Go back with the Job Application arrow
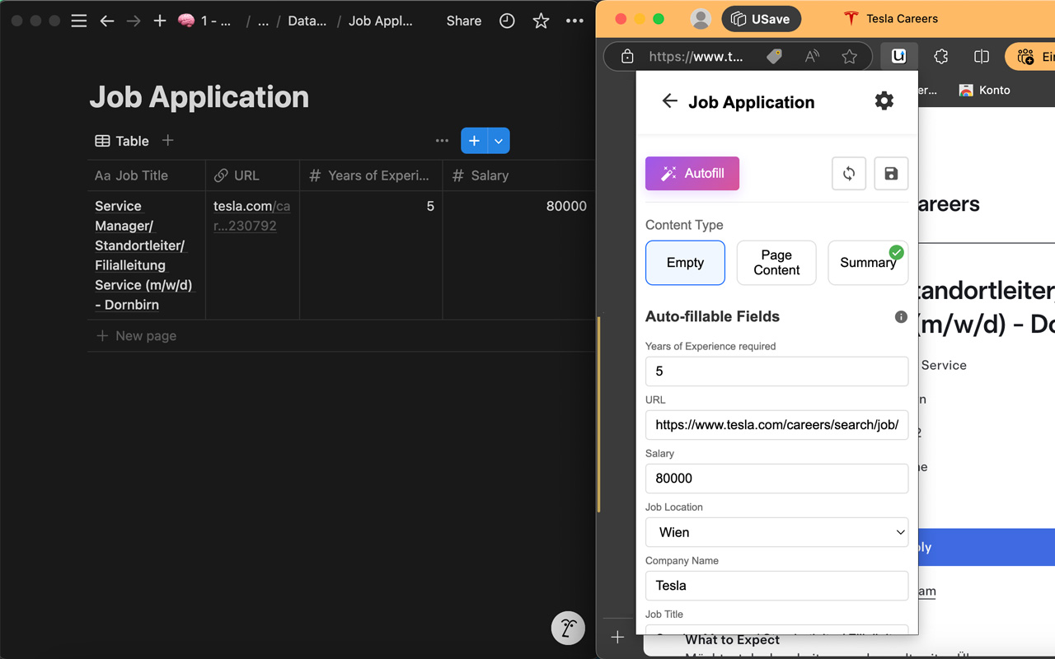This screenshot has width=1055, height=659. click(x=669, y=101)
